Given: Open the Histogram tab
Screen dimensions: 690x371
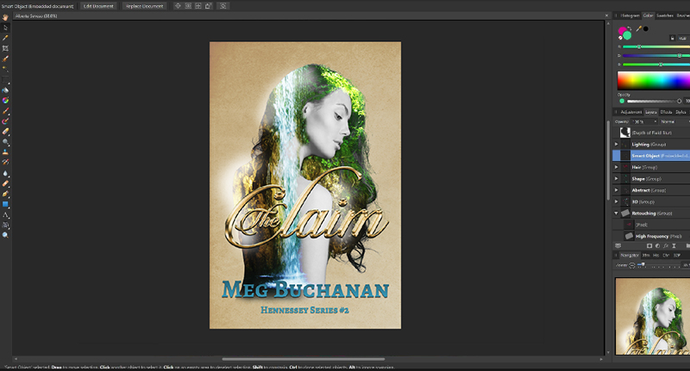Looking at the screenshot, I should [x=630, y=15].
